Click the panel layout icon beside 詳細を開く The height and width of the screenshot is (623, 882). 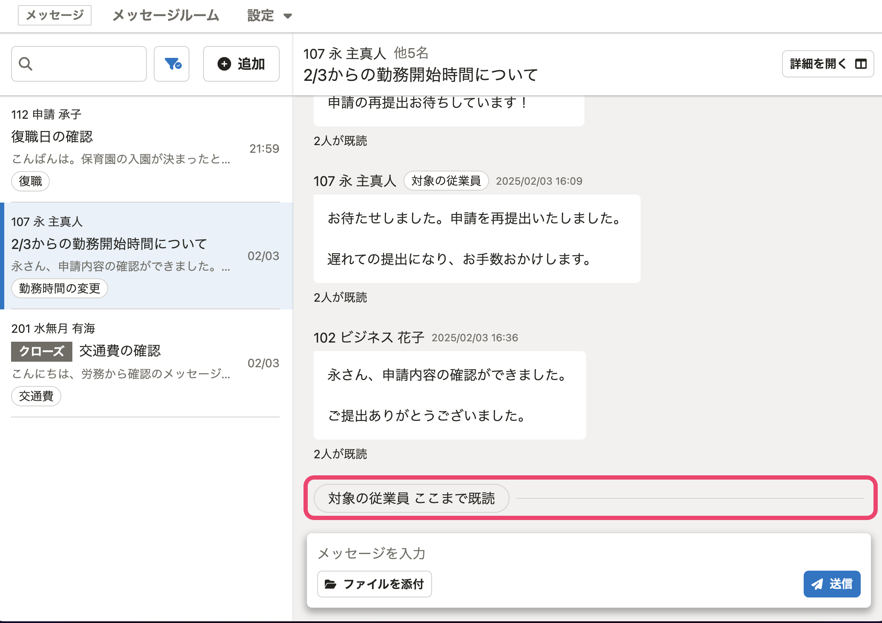[x=861, y=64]
